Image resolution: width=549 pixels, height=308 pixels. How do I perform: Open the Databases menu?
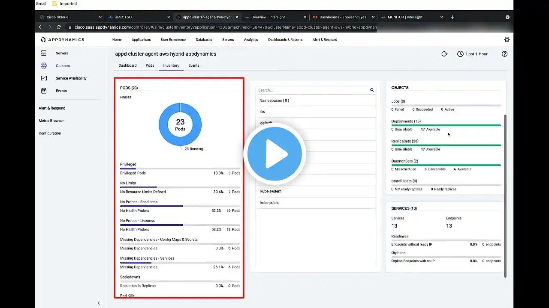pyautogui.click(x=204, y=39)
